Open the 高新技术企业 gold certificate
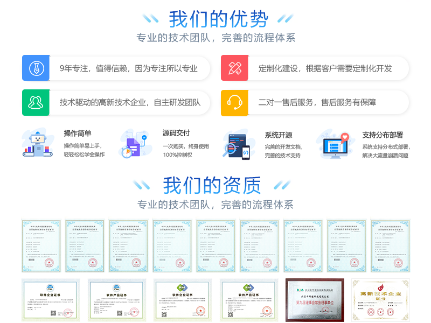 [x=380, y=300]
